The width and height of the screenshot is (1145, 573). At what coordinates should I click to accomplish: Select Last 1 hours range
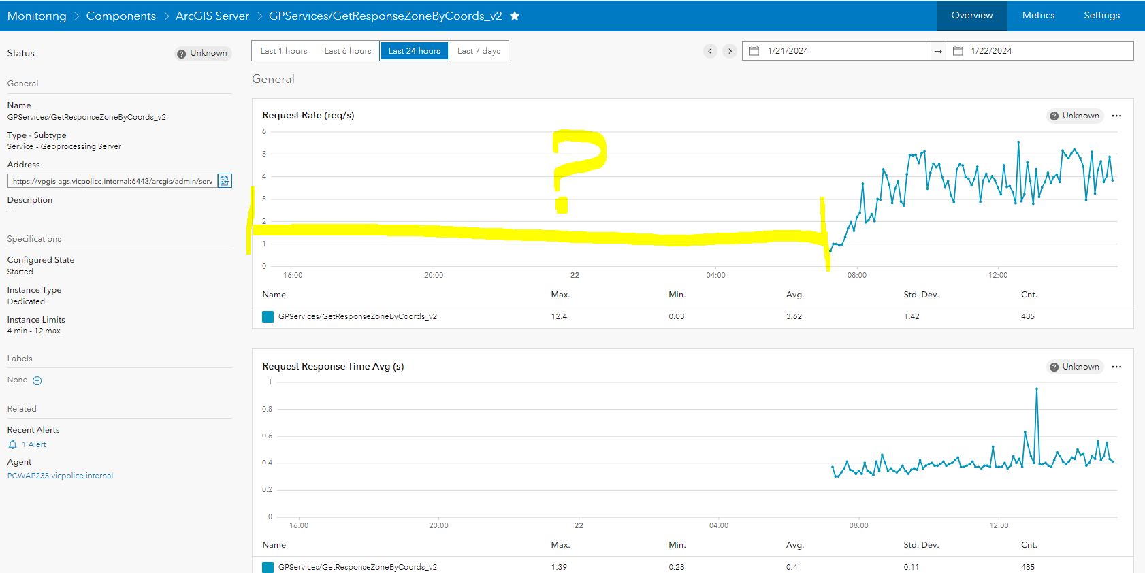click(x=284, y=51)
